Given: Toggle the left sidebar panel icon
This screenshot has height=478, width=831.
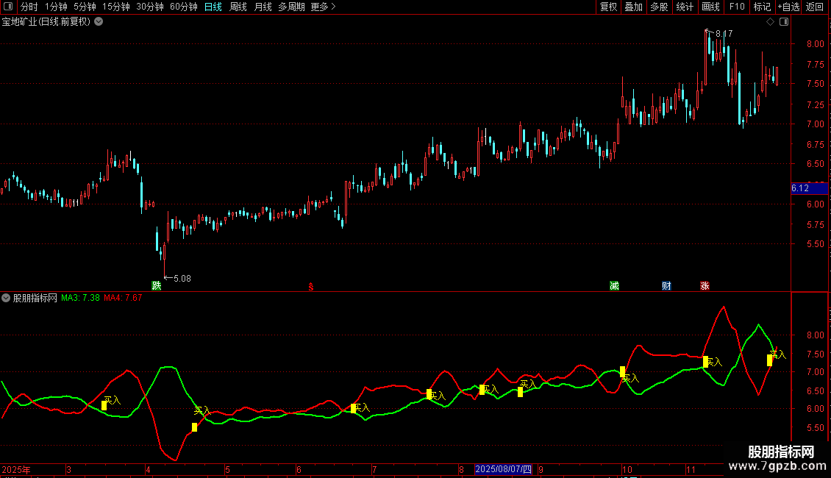Looking at the screenshot, I should [x=8, y=7].
